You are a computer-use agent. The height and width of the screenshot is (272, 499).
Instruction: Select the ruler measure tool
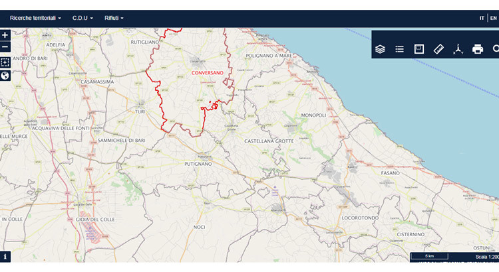click(438, 49)
